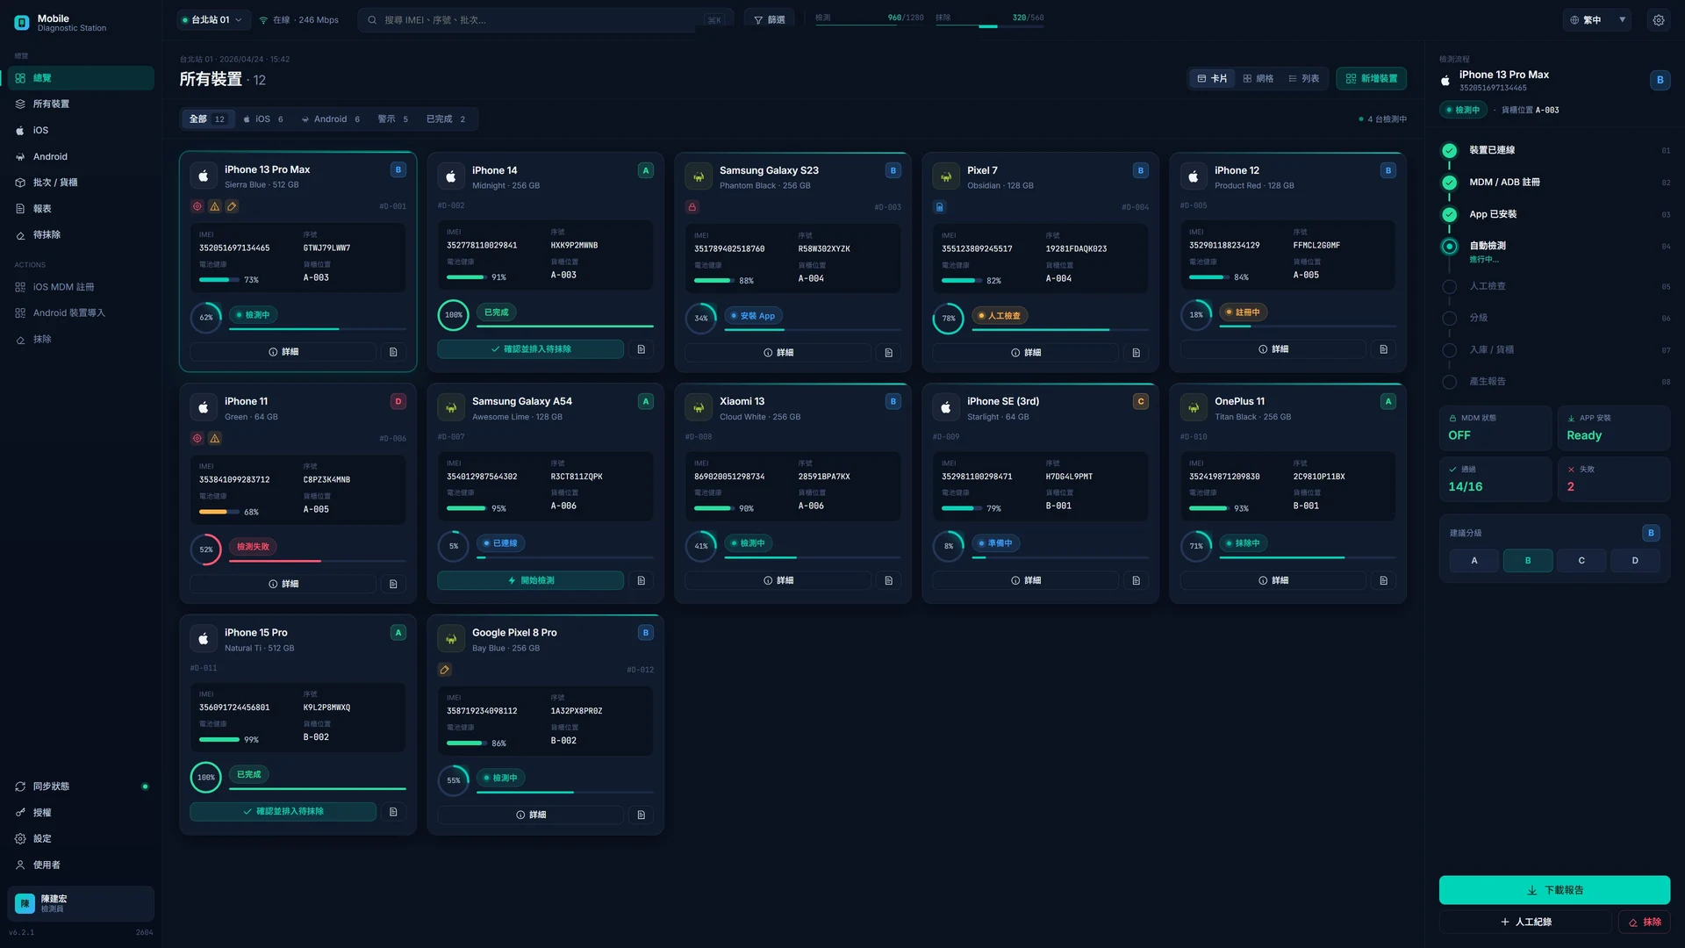Click 開始檢測 on Samsung Galaxy A54
This screenshot has height=948, width=1685.
[530, 581]
